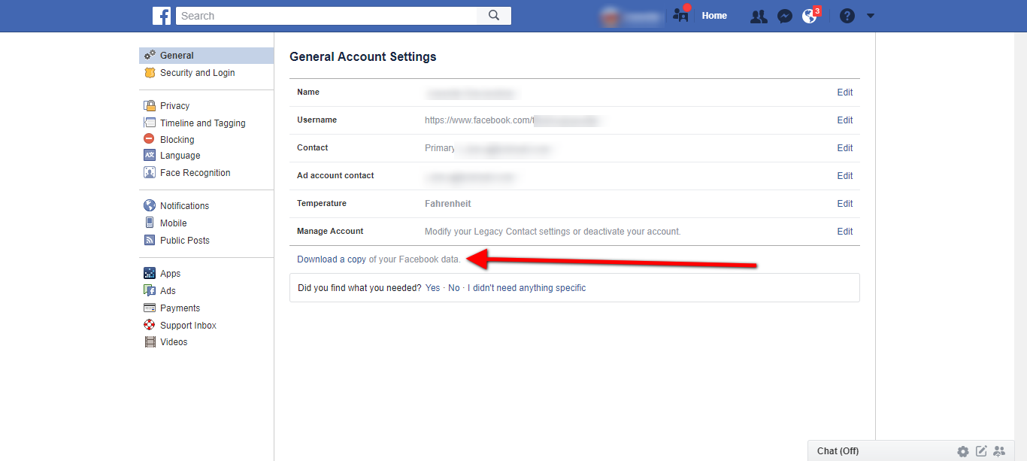The height and width of the screenshot is (461, 1027).
Task: Go to Home in top bar
Action: [714, 16]
